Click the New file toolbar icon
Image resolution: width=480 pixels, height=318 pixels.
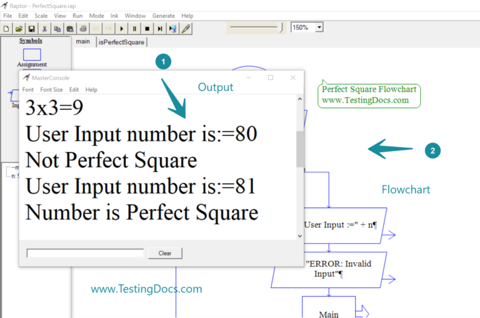coord(7,28)
